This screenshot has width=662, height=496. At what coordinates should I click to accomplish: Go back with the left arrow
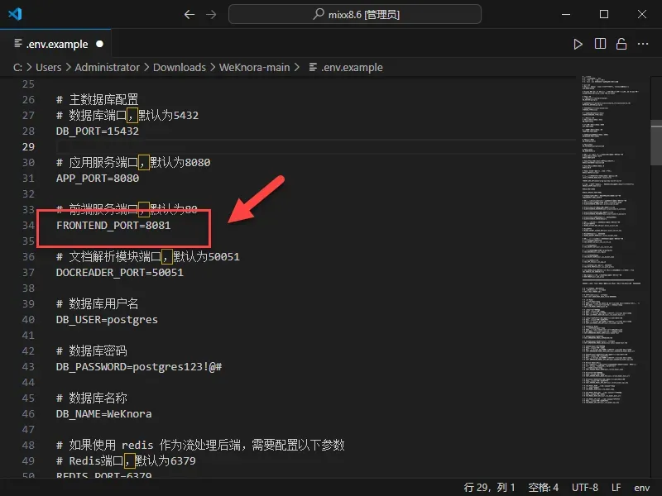coord(189,14)
